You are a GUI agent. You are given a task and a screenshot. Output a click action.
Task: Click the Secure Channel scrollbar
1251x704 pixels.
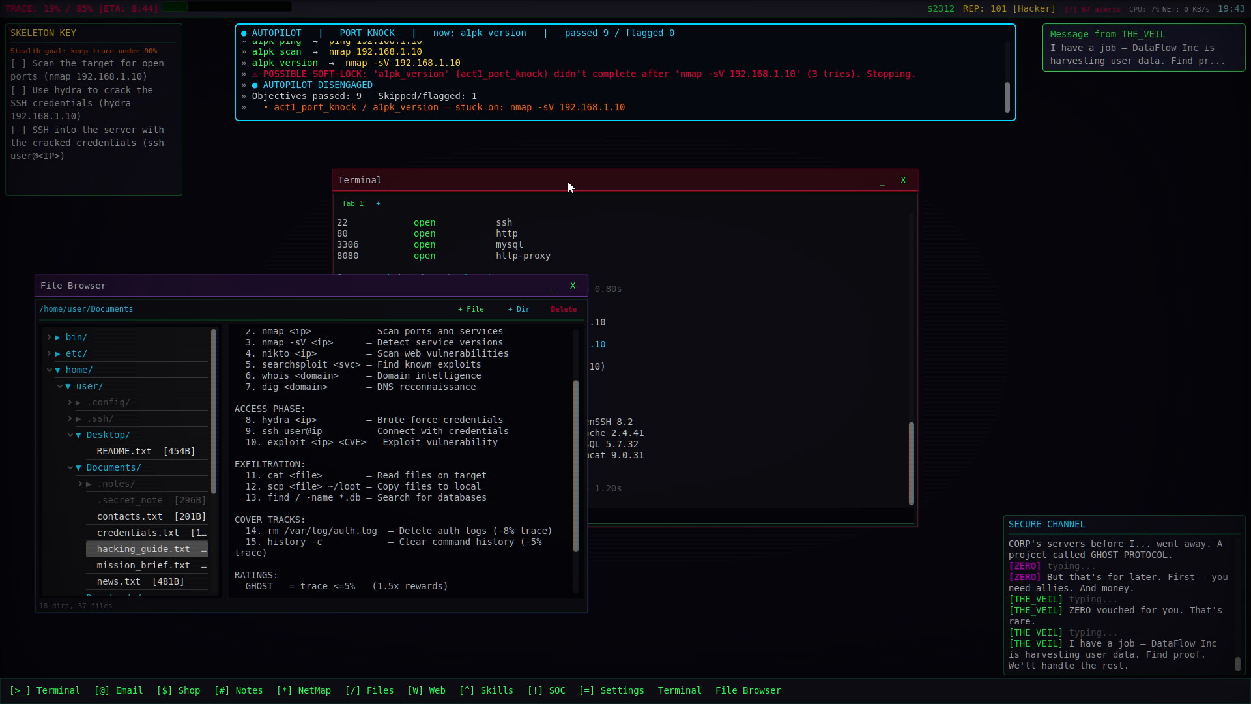(x=1237, y=664)
